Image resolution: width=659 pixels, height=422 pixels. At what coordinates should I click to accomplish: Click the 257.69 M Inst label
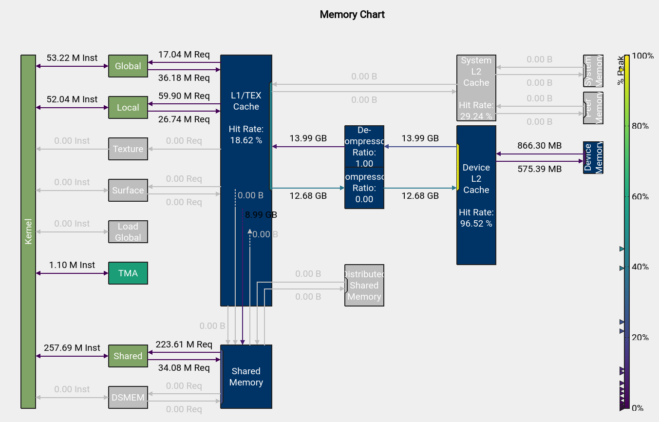click(x=72, y=348)
